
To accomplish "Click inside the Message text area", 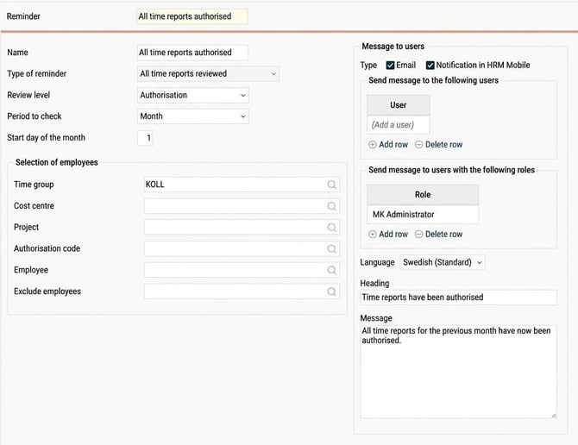I will [x=458, y=372].
